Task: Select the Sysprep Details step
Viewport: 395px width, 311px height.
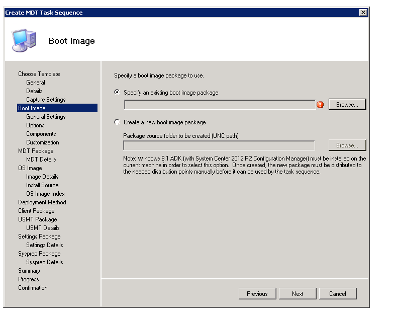Action: [x=45, y=262]
